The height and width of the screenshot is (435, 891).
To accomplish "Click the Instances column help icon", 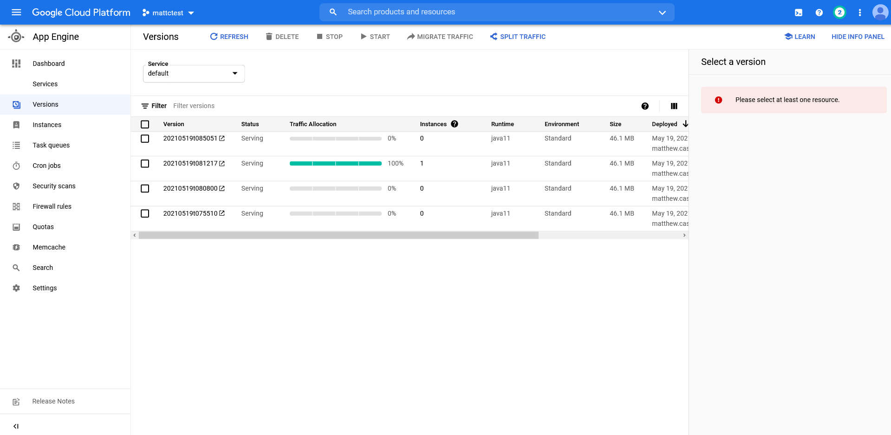I will 455,124.
